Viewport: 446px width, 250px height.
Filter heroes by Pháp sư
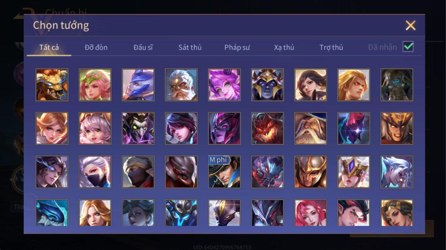click(x=237, y=47)
